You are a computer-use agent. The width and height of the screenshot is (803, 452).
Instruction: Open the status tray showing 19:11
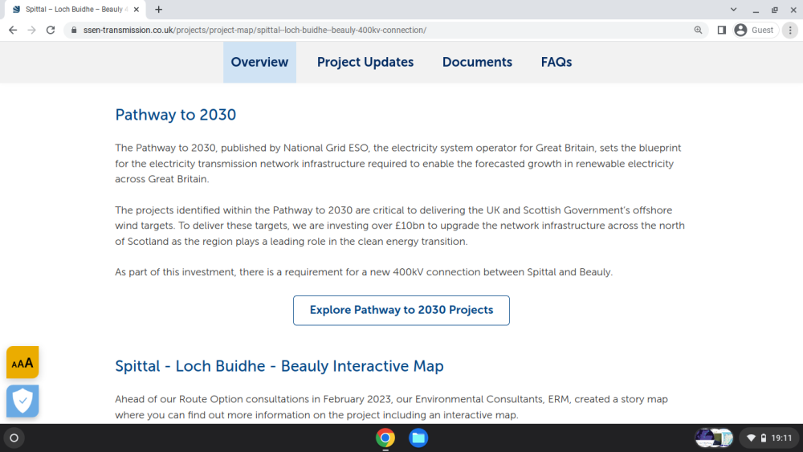(770, 438)
